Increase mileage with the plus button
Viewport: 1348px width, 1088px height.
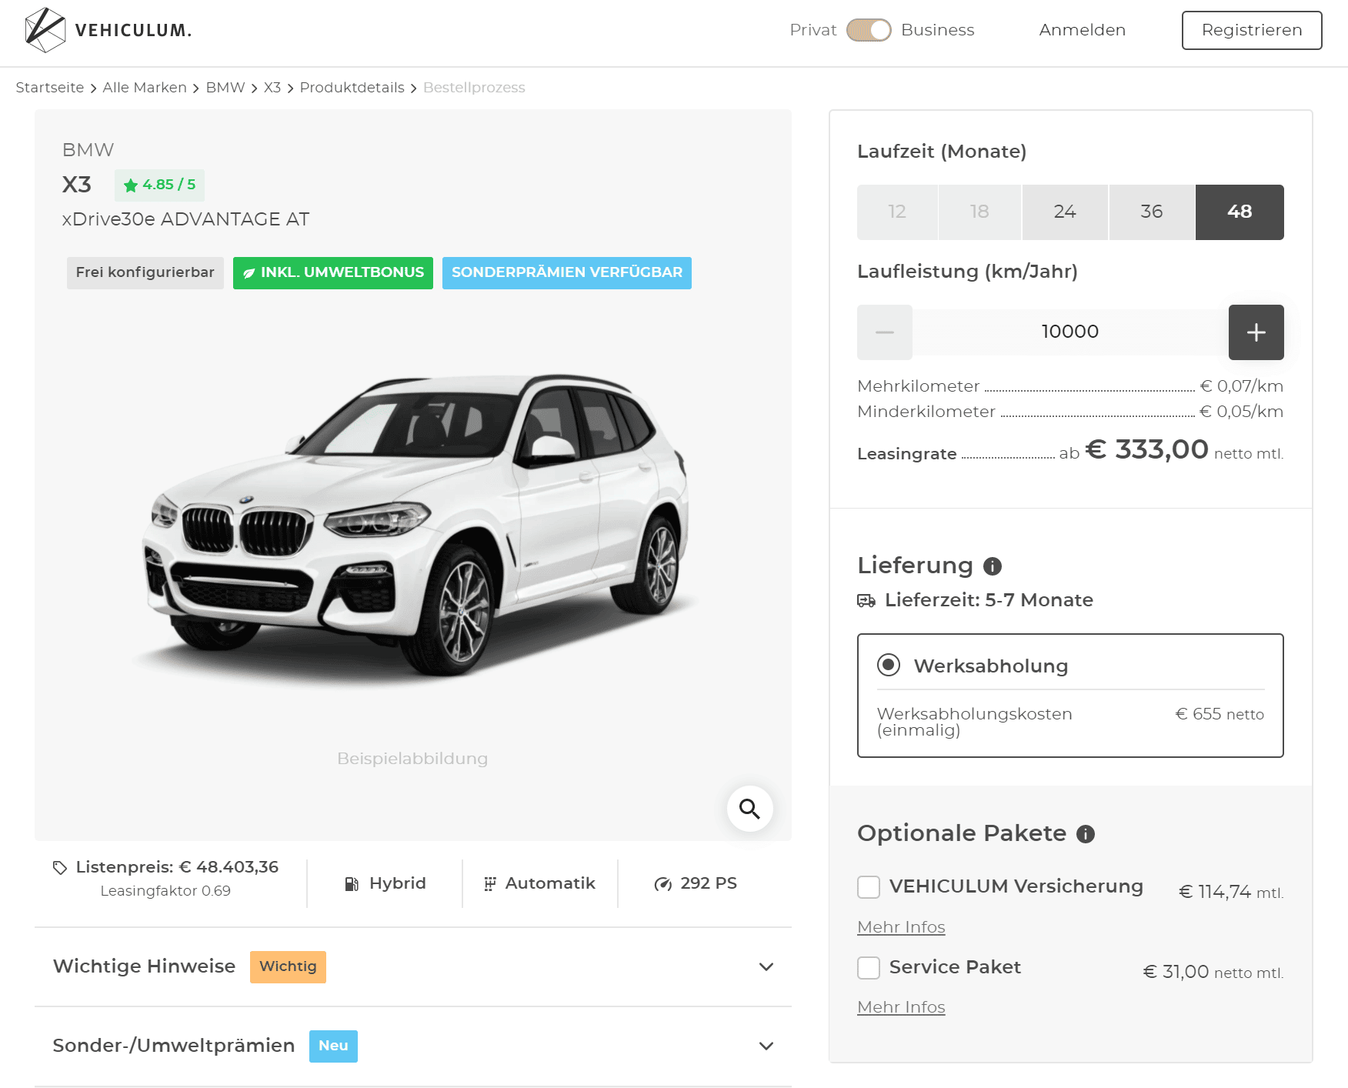[1256, 332]
